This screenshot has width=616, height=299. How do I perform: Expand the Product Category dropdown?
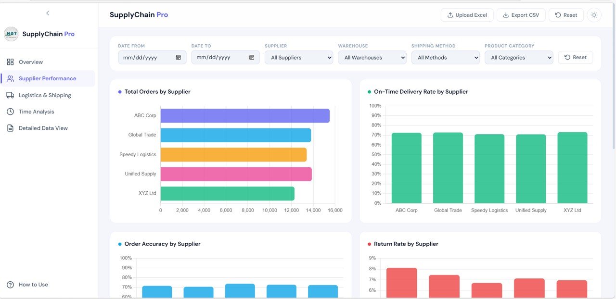point(518,58)
